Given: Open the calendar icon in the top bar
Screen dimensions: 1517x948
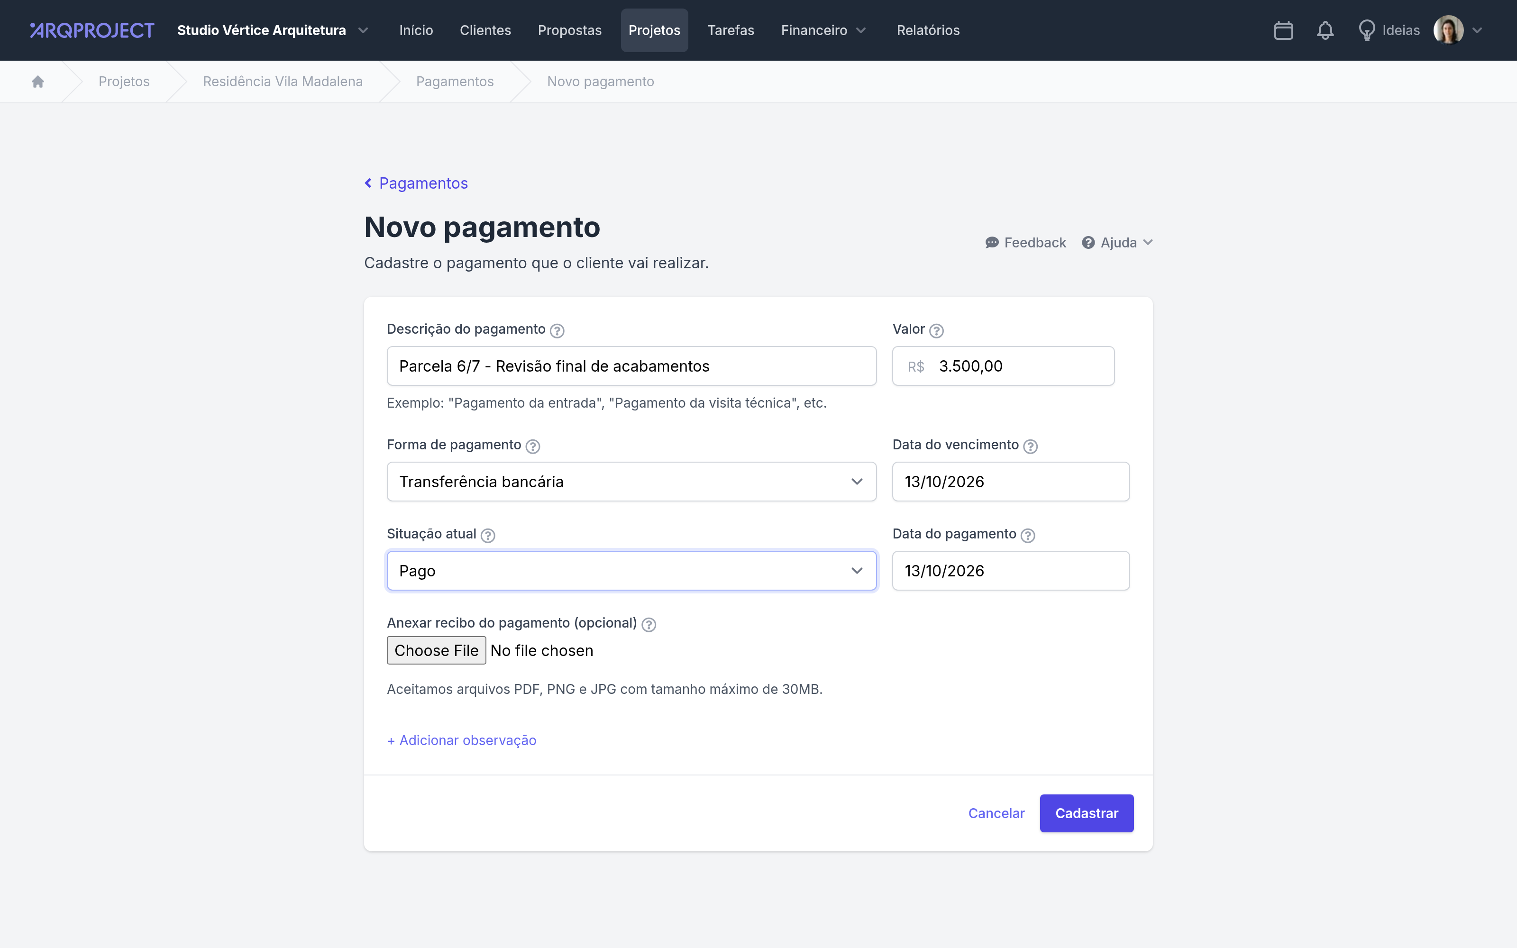Looking at the screenshot, I should tap(1283, 30).
